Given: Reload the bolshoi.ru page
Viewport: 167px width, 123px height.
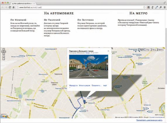Looking at the screenshot, I should pyautogui.click(x=10, y=7).
